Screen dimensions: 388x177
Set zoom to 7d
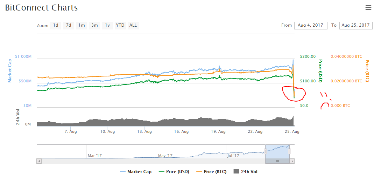click(x=69, y=25)
